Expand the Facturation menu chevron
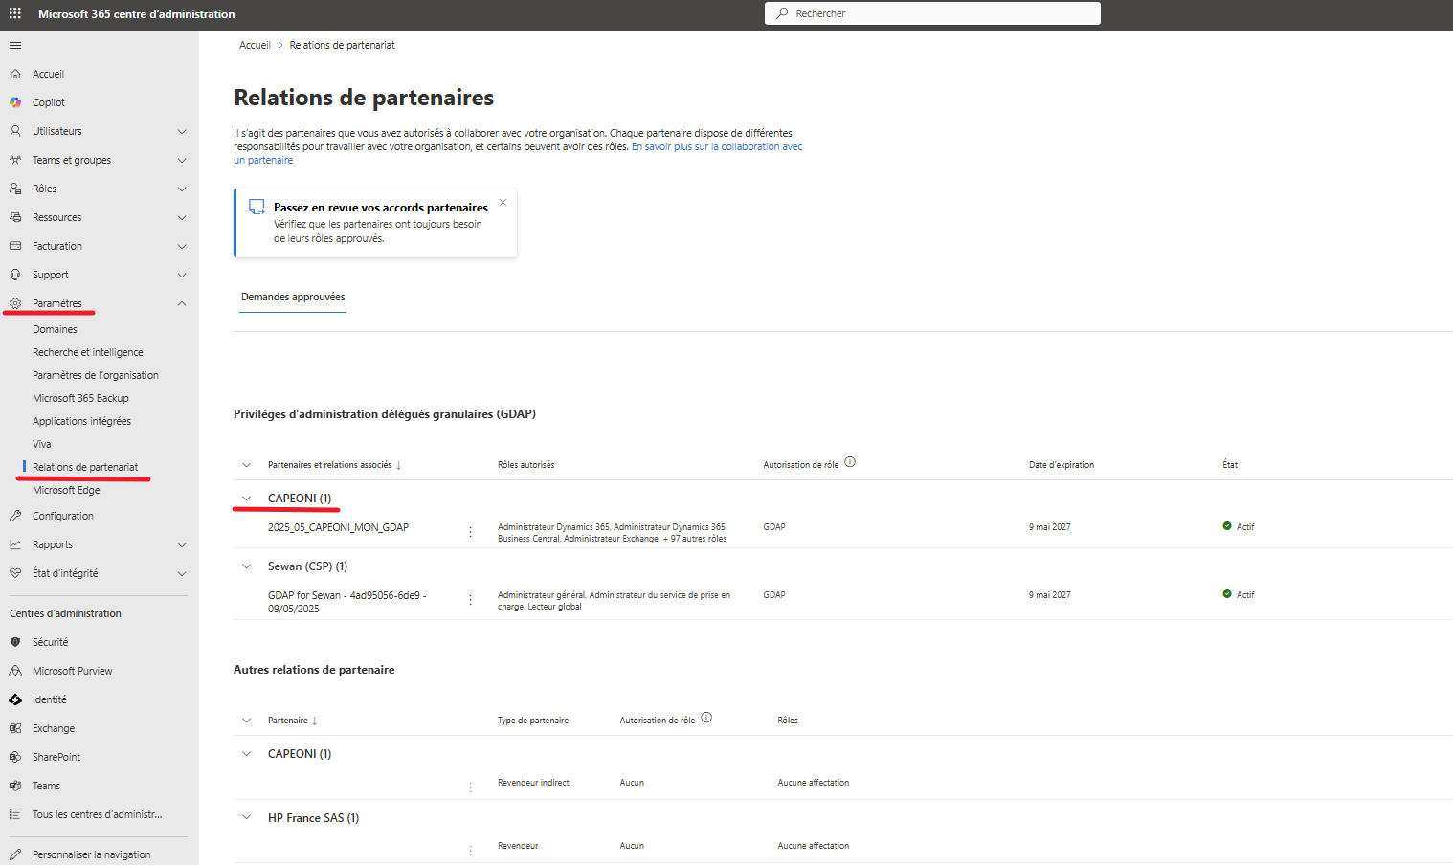Viewport: 1453px width, 865px height. click(x=182, y=246)
